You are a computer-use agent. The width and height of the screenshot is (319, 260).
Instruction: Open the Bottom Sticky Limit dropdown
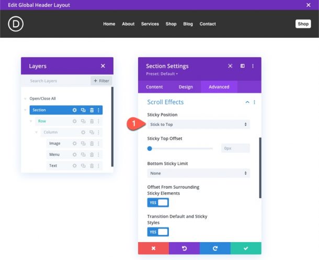(198, 173)
